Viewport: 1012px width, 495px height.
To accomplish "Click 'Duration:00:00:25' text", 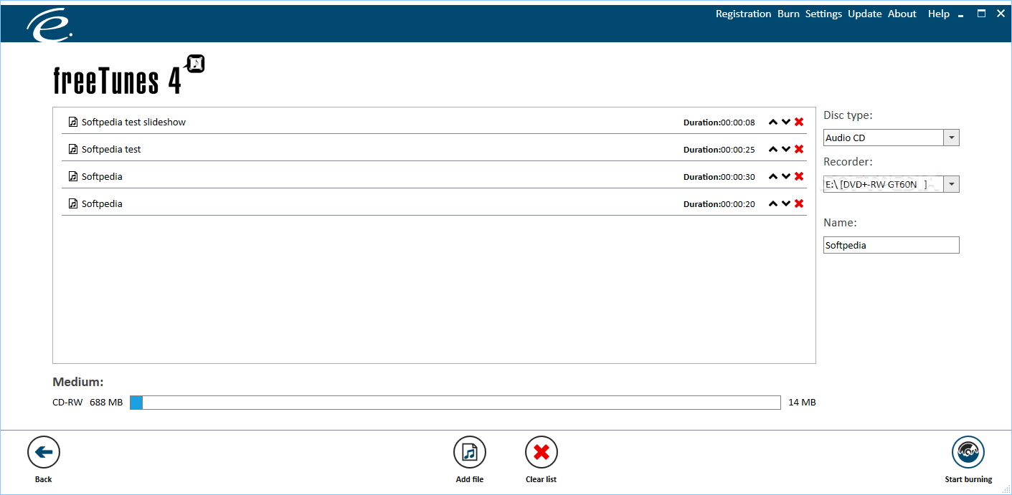I will 719,150.
